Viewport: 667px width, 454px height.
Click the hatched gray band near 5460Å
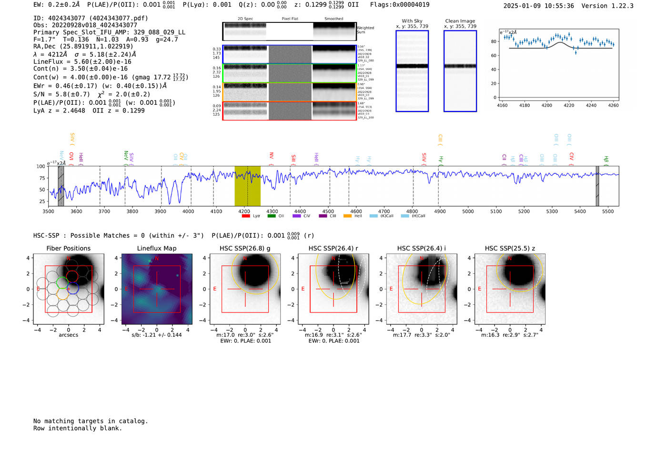pyautogui.click(x=597, y=186)
